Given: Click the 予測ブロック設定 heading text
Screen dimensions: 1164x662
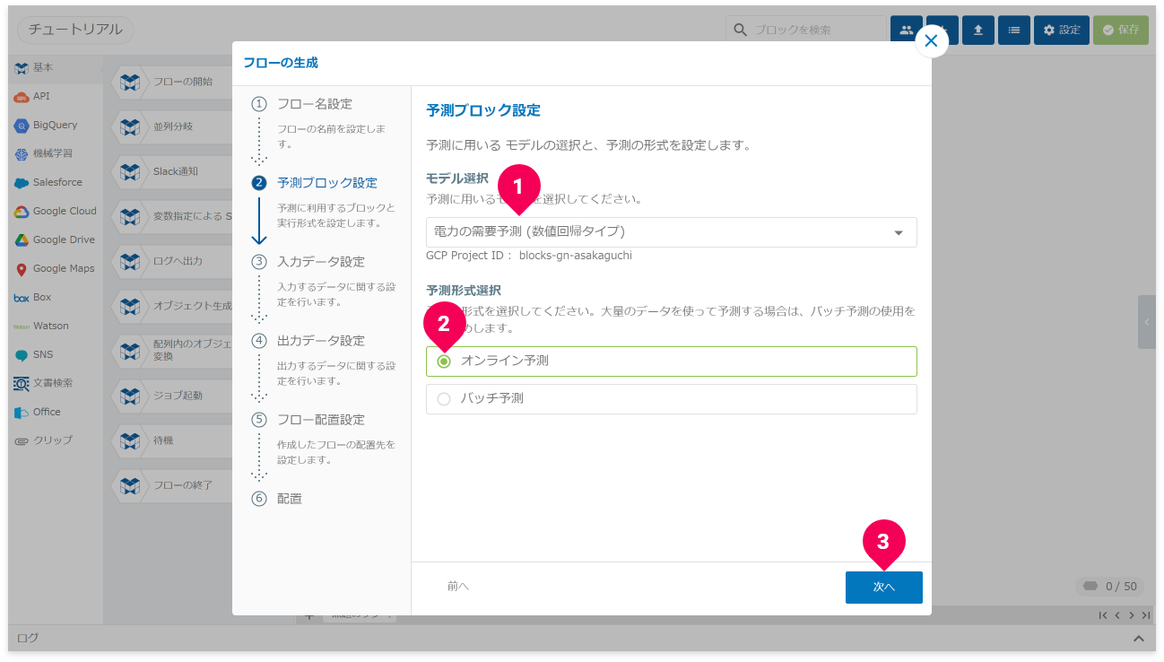Looking at the screenshot, I should (483, 111).
